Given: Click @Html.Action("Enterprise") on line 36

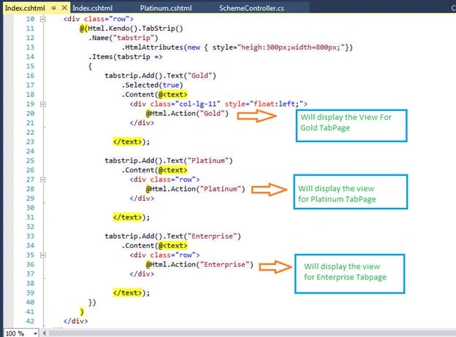Looking at the screenshot, I should tap(199, 265).
